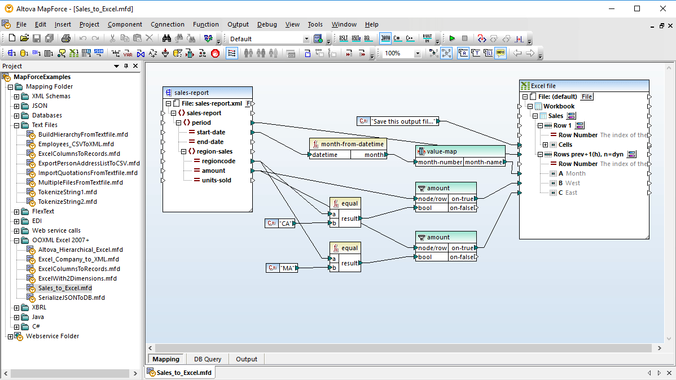Image resolution: width=676 pixels, height=380 pixels.
Task: Click the horizontal scrollbar right arrow
Action: point(659,348)
